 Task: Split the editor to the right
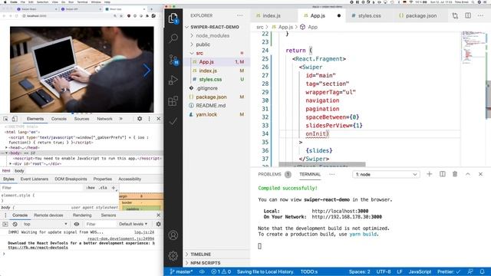(x=468, y=15)
